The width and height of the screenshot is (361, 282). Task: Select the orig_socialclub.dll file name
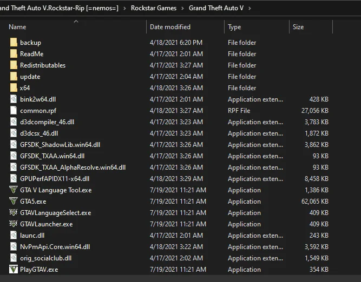[x=45, y=258]
